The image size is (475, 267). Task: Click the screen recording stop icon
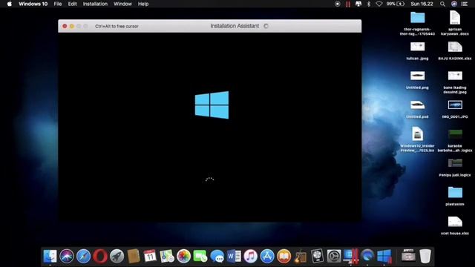[338, 4]
